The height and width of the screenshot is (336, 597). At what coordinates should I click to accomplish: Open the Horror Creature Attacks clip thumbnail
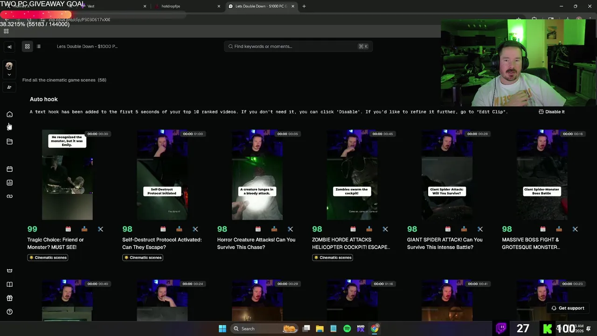click(x=257, y=175)
